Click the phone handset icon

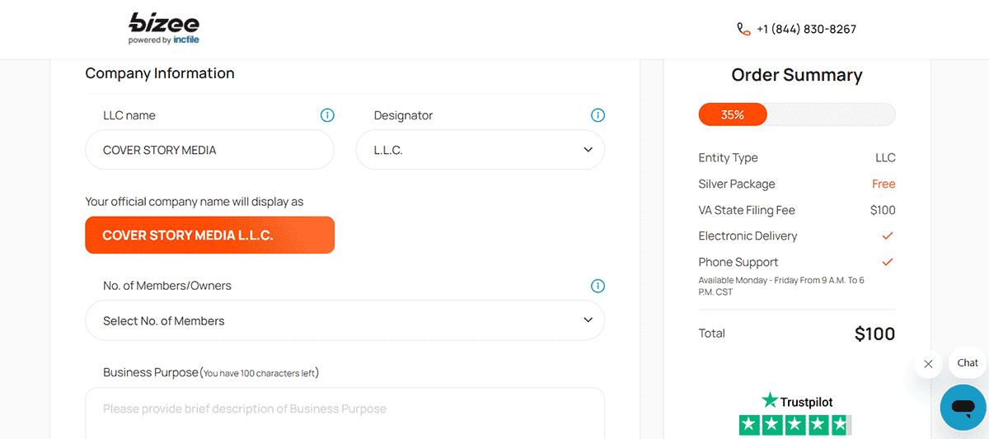click(743, 29)
